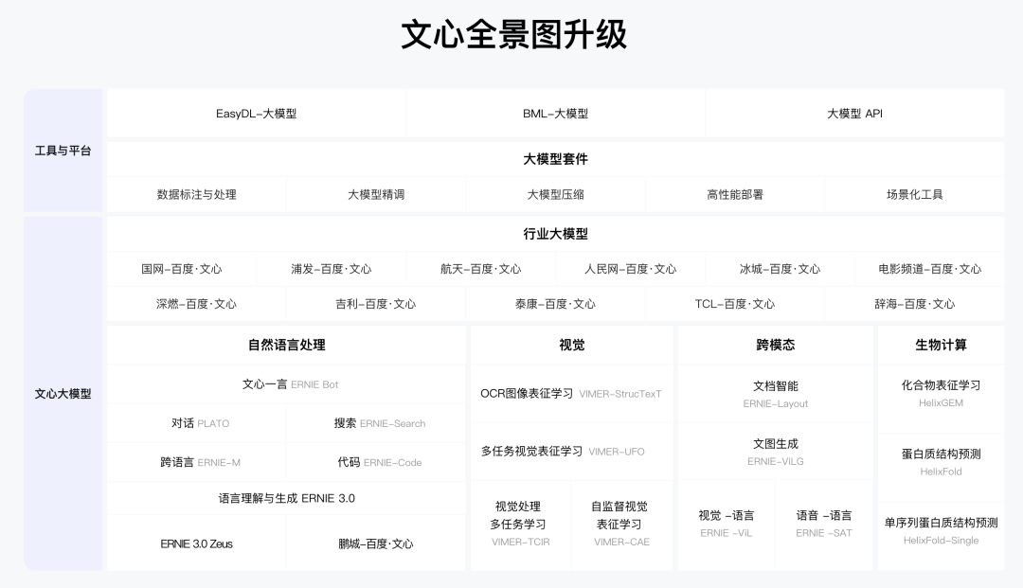Open 自监督视觉表征学习 VIMER-CAE cell
Image resolution: width=1023 pixels, height=588 pixels.
(x=621, y=525)
